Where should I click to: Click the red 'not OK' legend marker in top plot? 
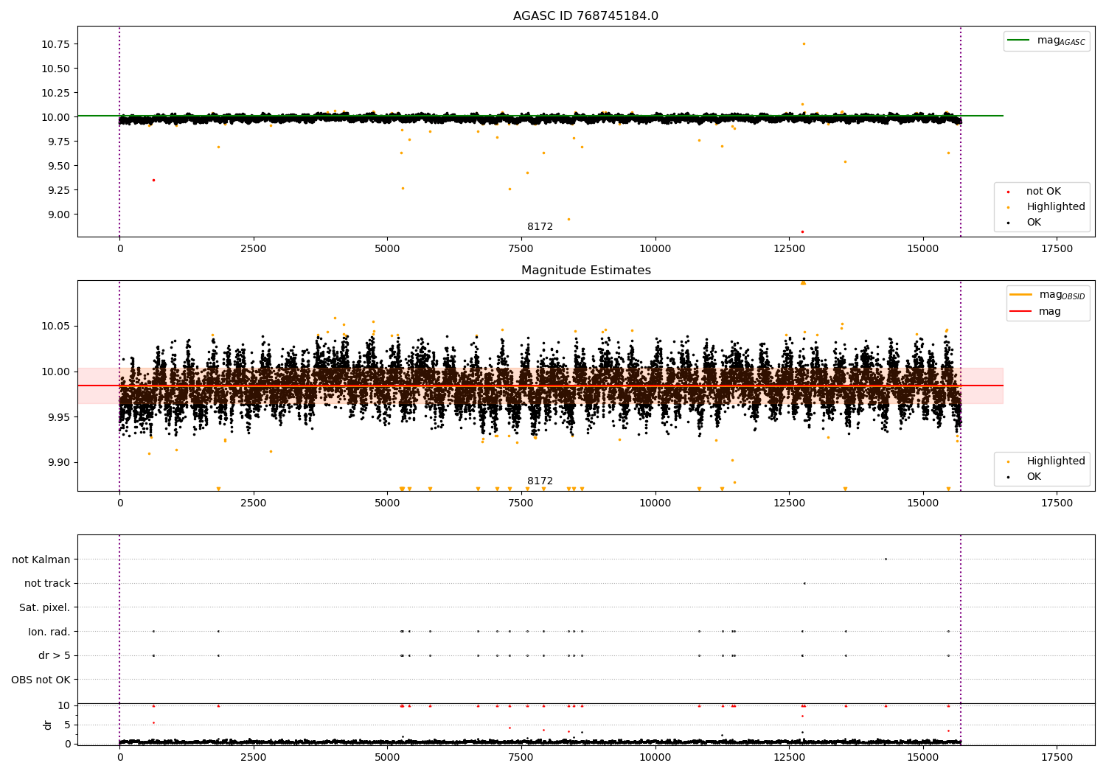click(x=1008, y=192)
